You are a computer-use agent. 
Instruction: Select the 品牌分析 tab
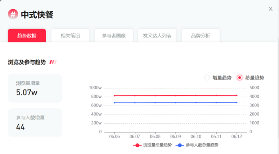point(200,36)
